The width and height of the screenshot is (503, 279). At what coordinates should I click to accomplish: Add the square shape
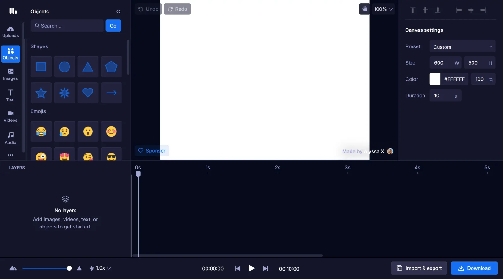pyautogui.click(x=41, y=67)
